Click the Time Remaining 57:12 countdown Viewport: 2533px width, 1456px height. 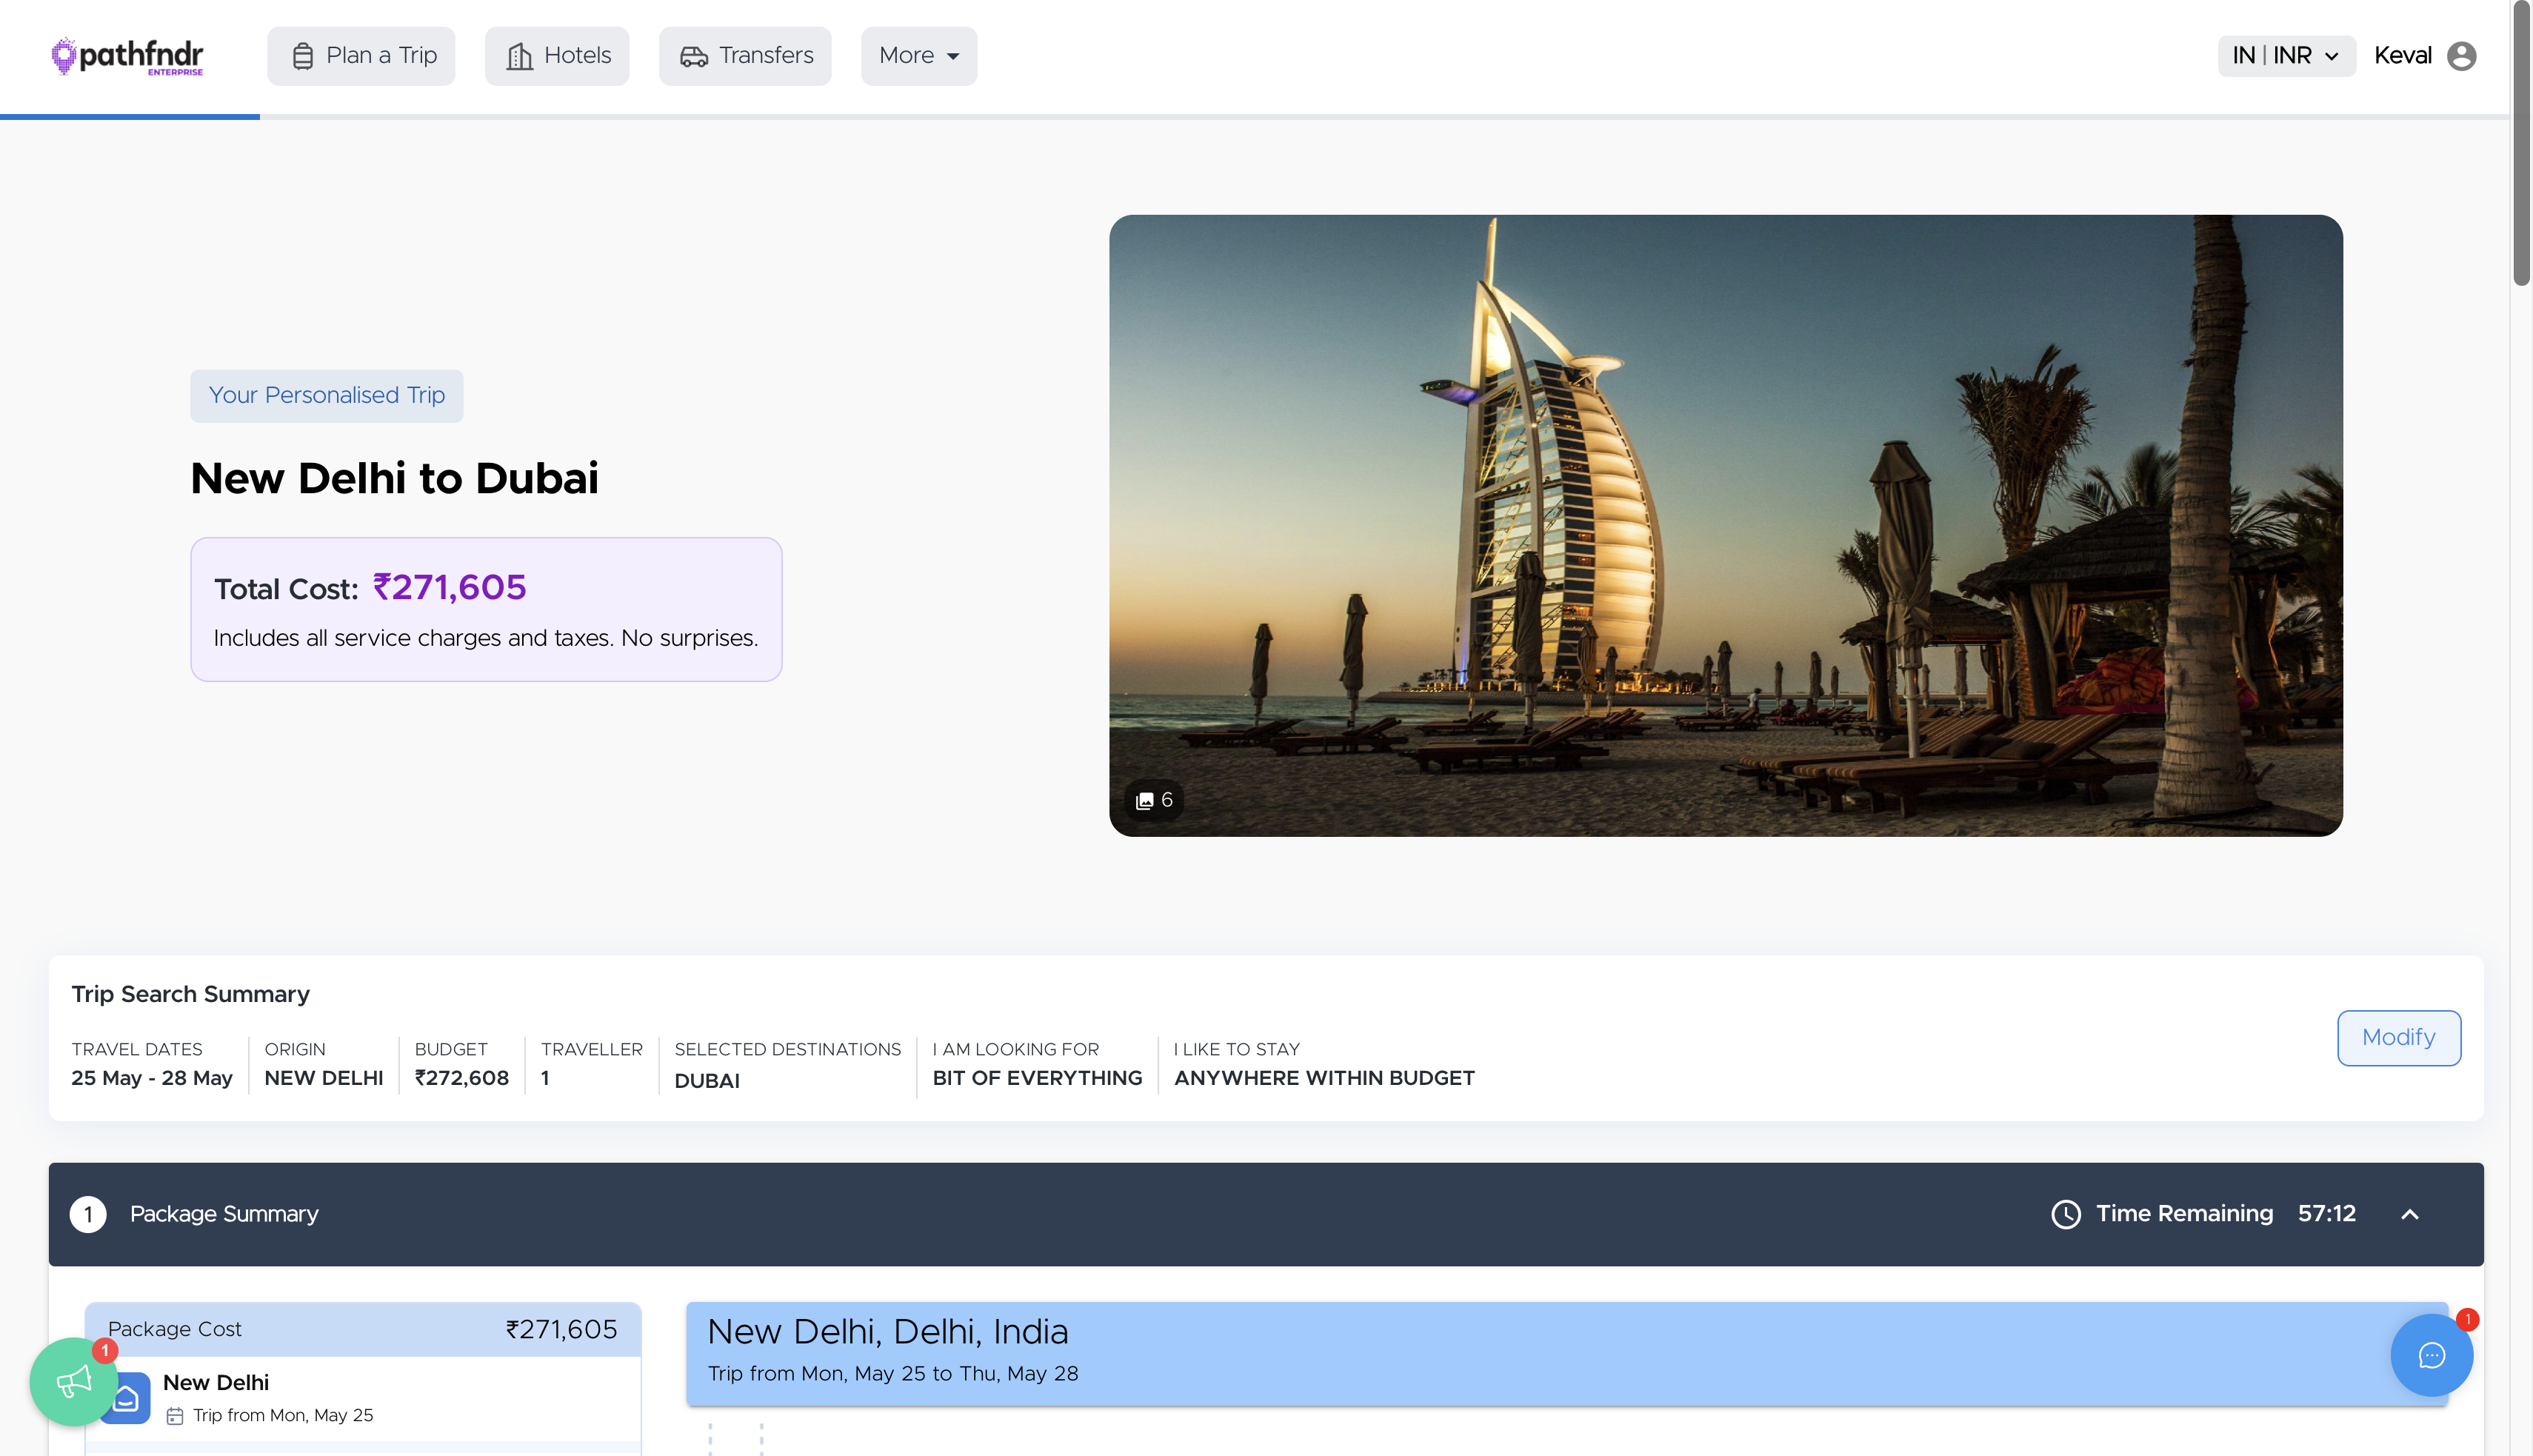pos(2327,1214)
